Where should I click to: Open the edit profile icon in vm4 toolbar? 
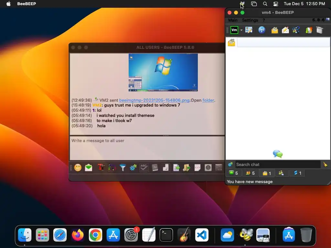(249, 30)
